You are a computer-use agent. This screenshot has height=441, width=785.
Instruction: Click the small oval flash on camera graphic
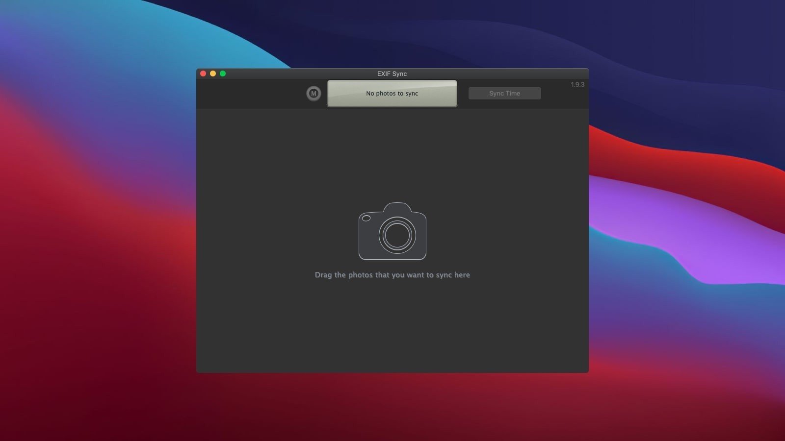(366, 218)
